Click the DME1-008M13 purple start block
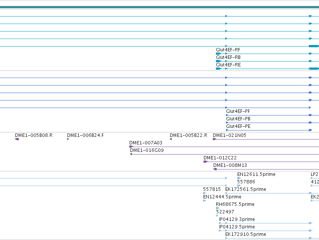The image size is (319, 240). coord(215,169)
